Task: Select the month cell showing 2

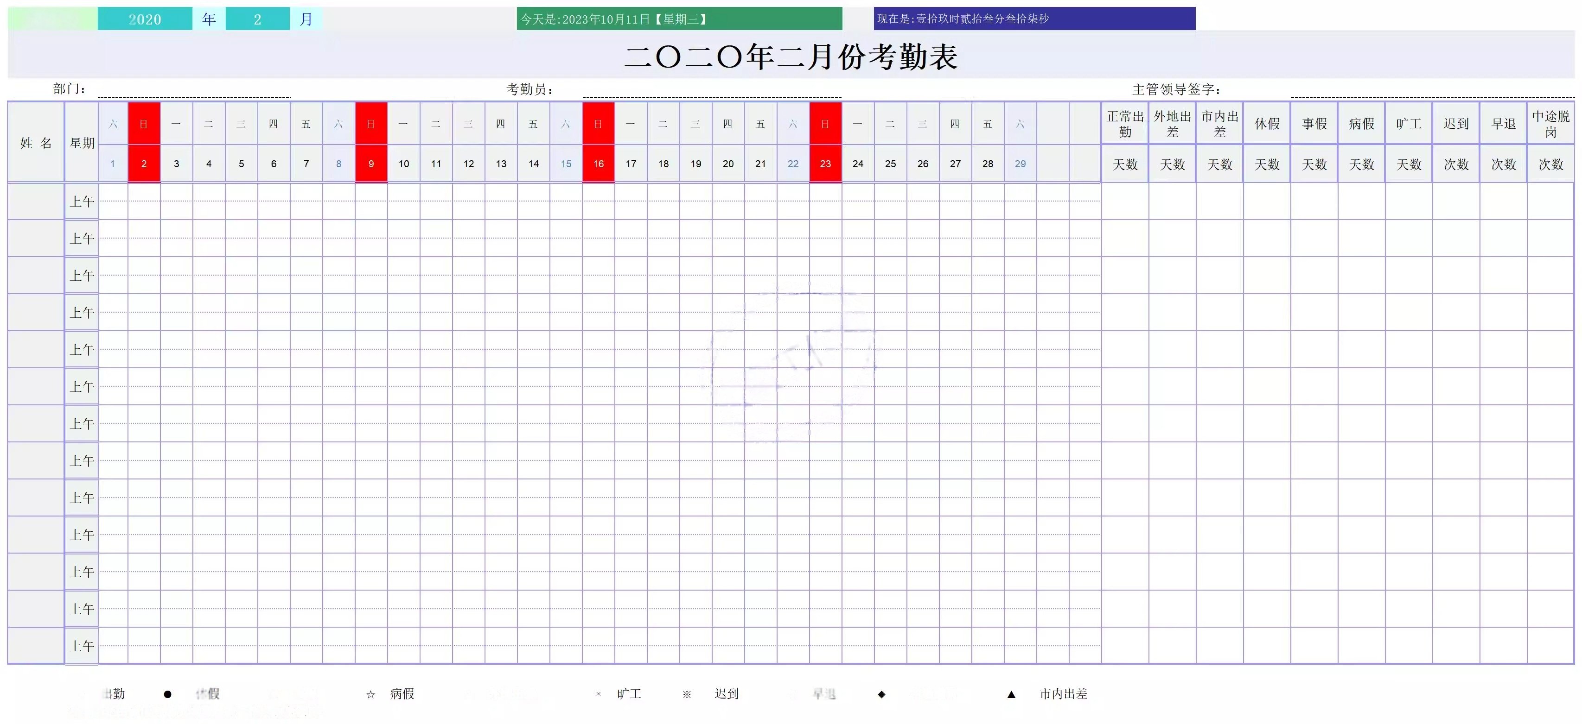Action: [x=257, y=19]
